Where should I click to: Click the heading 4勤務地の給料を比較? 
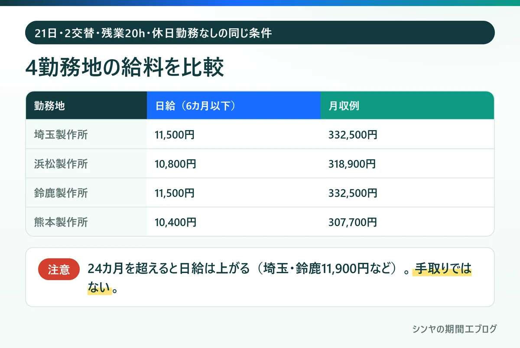point(125,67)
